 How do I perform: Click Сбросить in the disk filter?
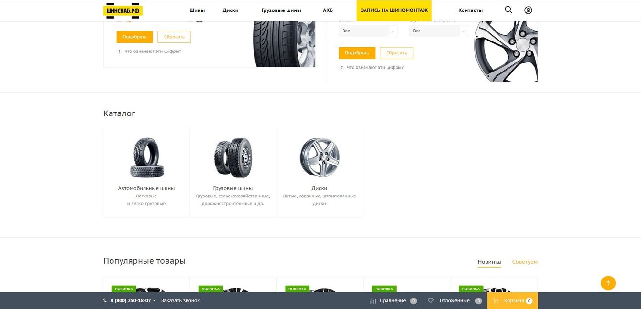click(397, 53)
